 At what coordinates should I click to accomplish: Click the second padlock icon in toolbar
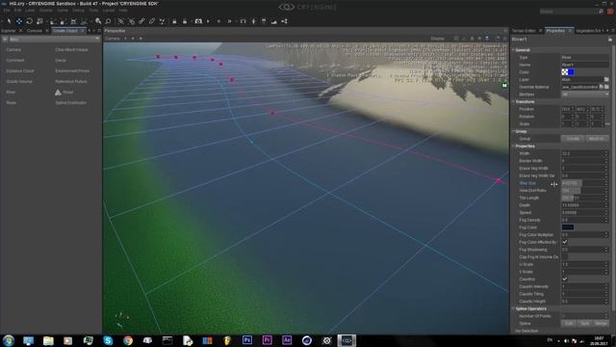[185, 21]
